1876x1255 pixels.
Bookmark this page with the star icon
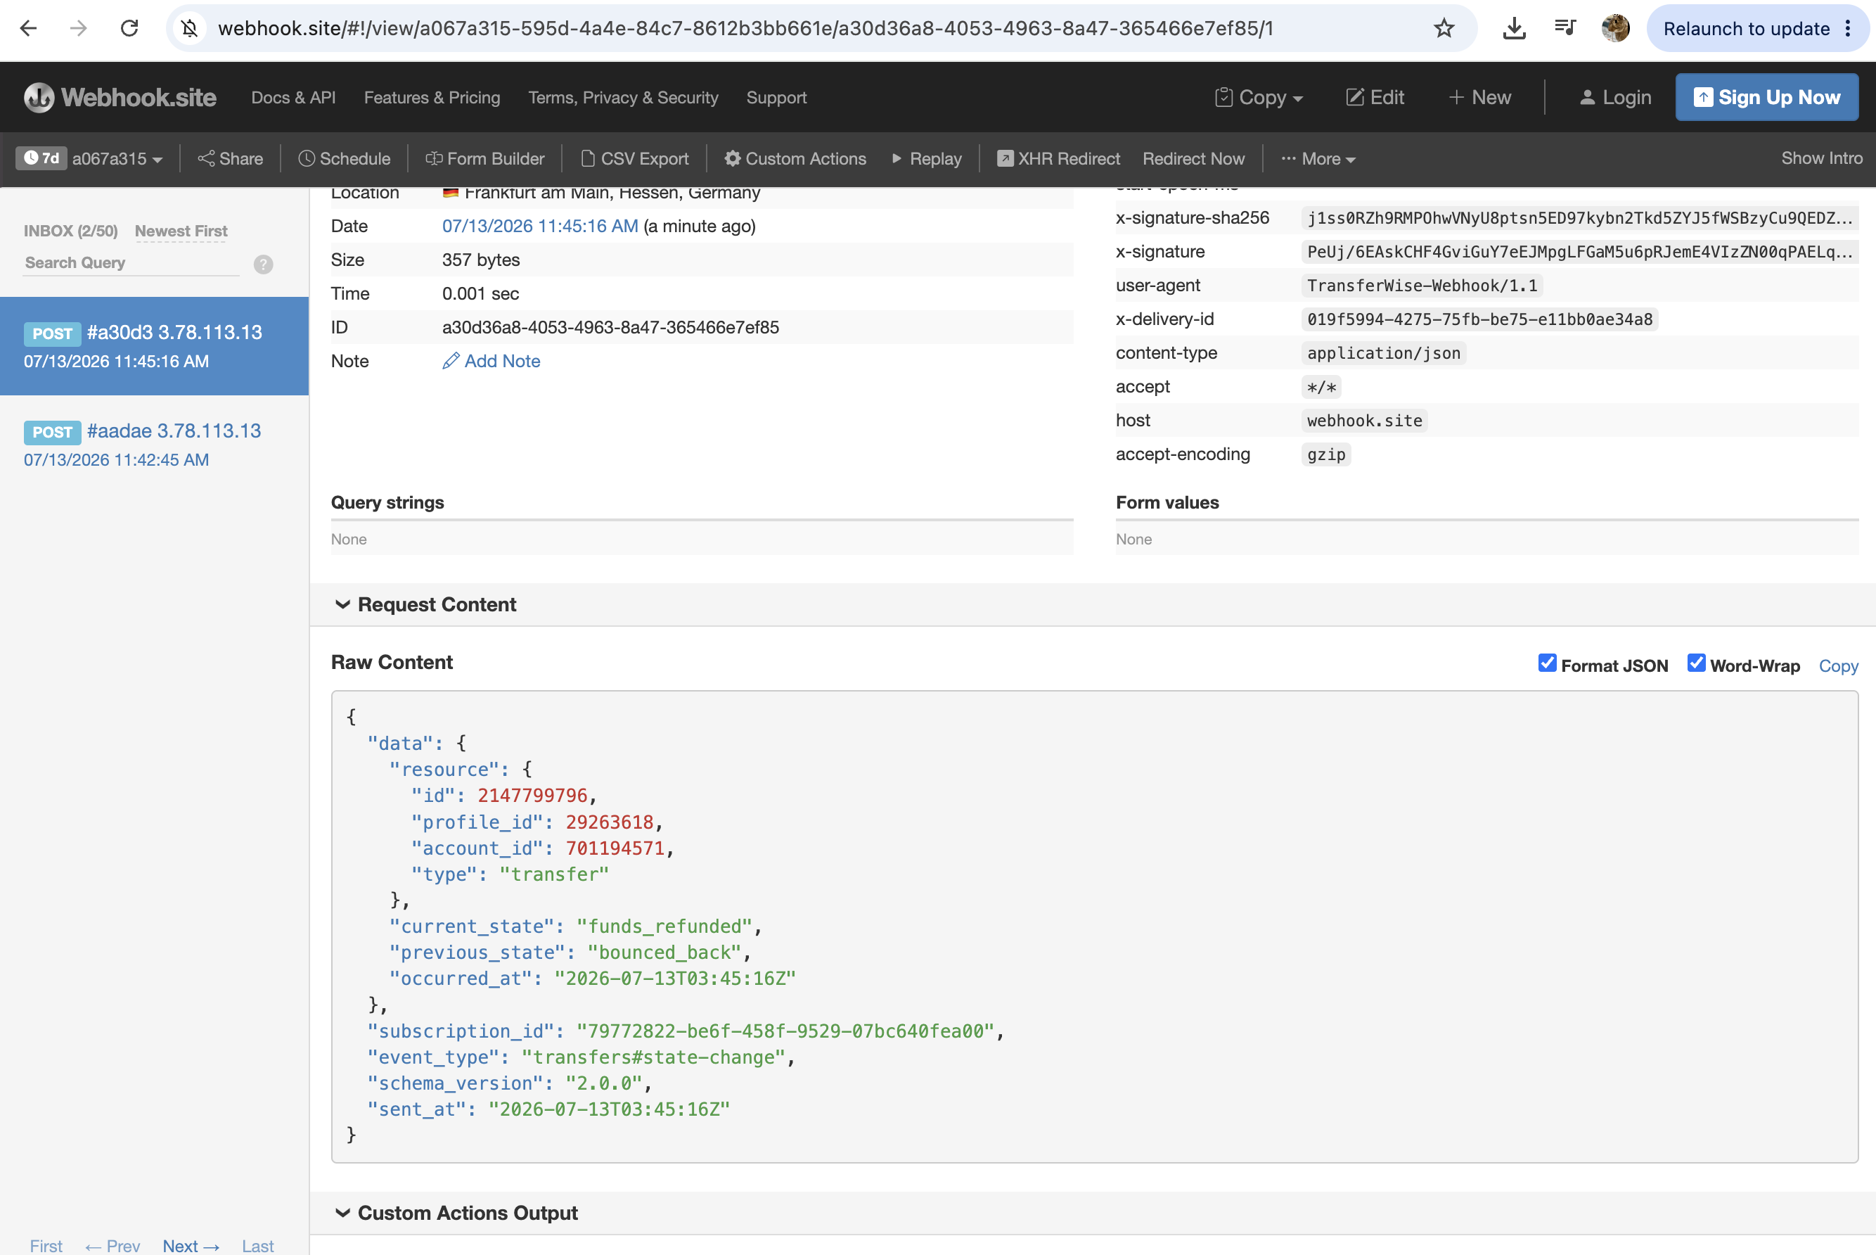[x=1443, y=29]
